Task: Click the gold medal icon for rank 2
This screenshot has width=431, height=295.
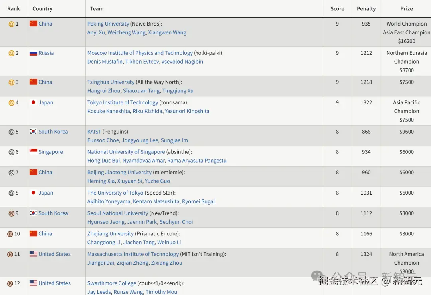Action: (x=11, y=53)
